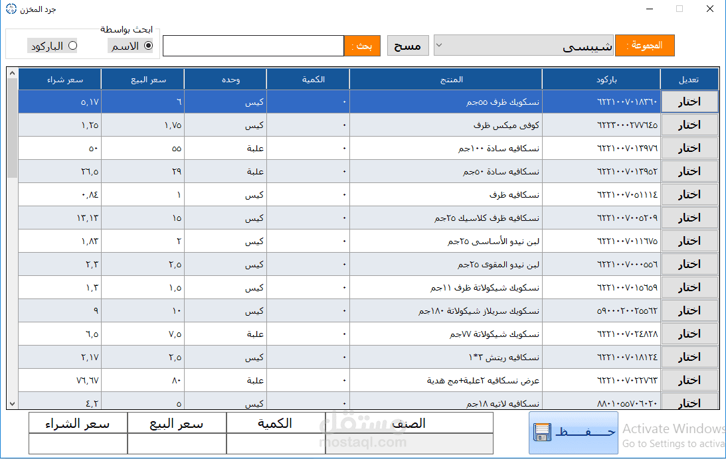This screenshot has height=459, width=726.
Task: Click the orange المجموعة label button
Action: pos(644,46)
